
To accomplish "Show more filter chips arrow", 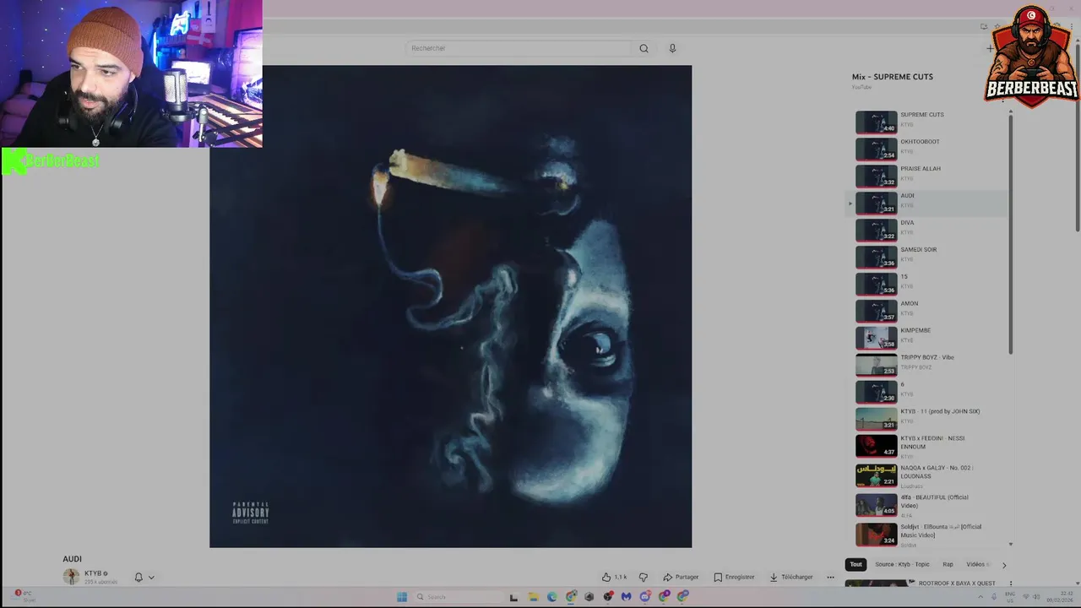I will tap(1004, 564).
